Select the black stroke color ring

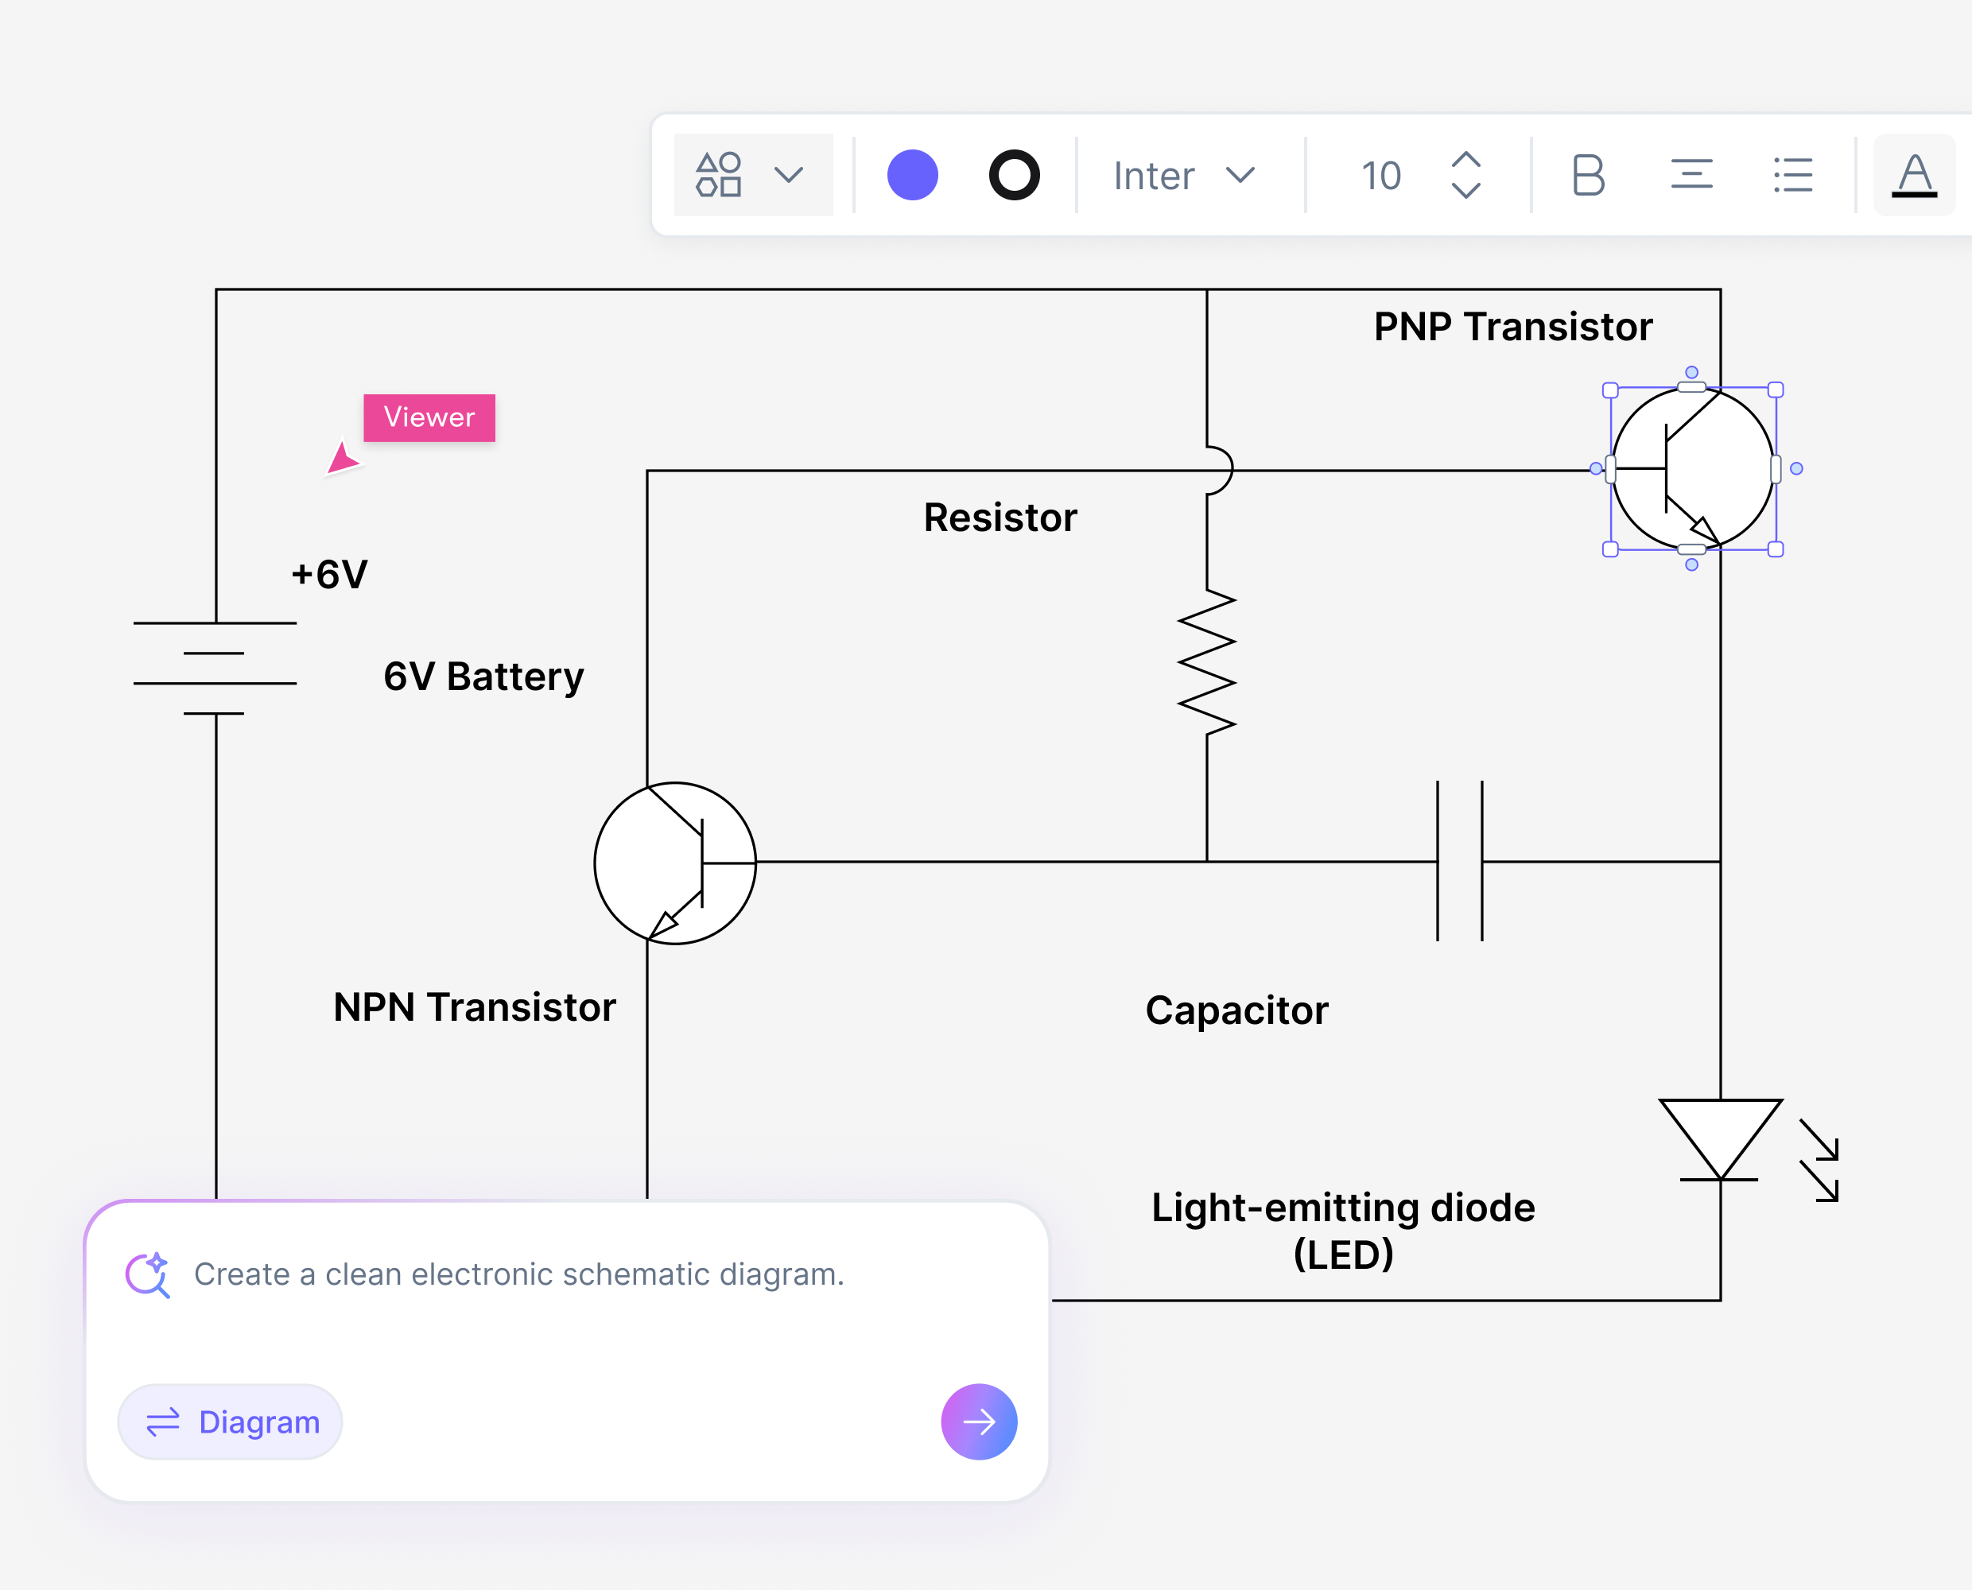[1014, 175]
